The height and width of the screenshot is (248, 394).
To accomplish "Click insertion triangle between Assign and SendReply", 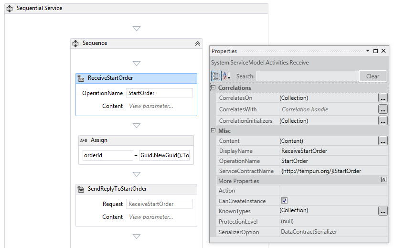I will click(x=137, y=174).
